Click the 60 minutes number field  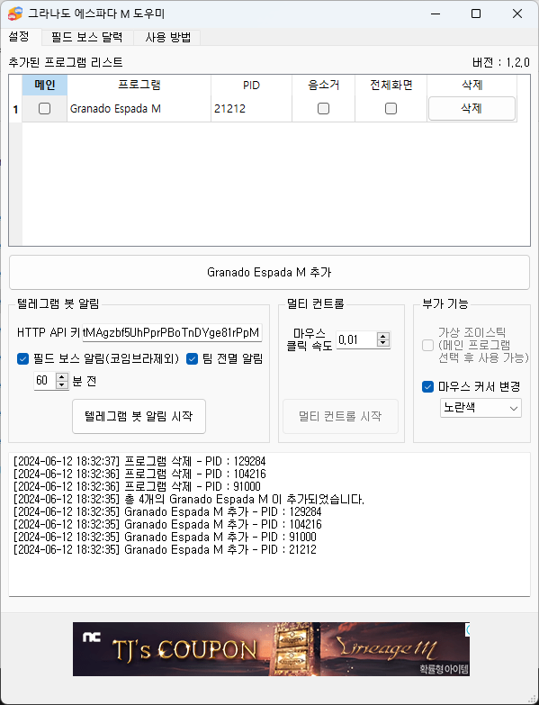(x=45, y=381)
